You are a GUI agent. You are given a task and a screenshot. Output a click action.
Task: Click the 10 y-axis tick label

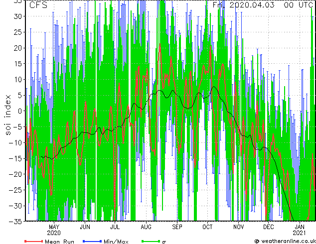click(x=18, y=80)
